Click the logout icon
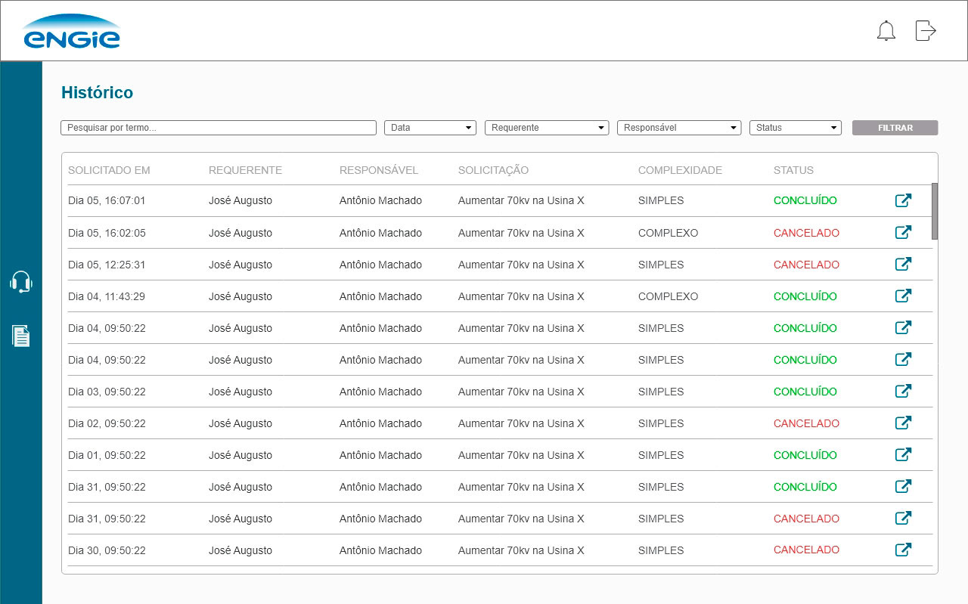 [926, 31]
